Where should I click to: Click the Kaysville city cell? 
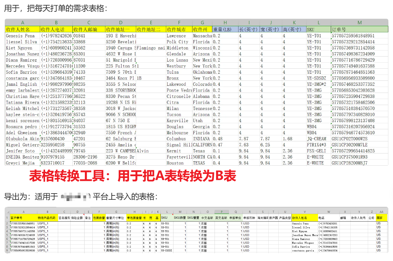tap(179, 121)
